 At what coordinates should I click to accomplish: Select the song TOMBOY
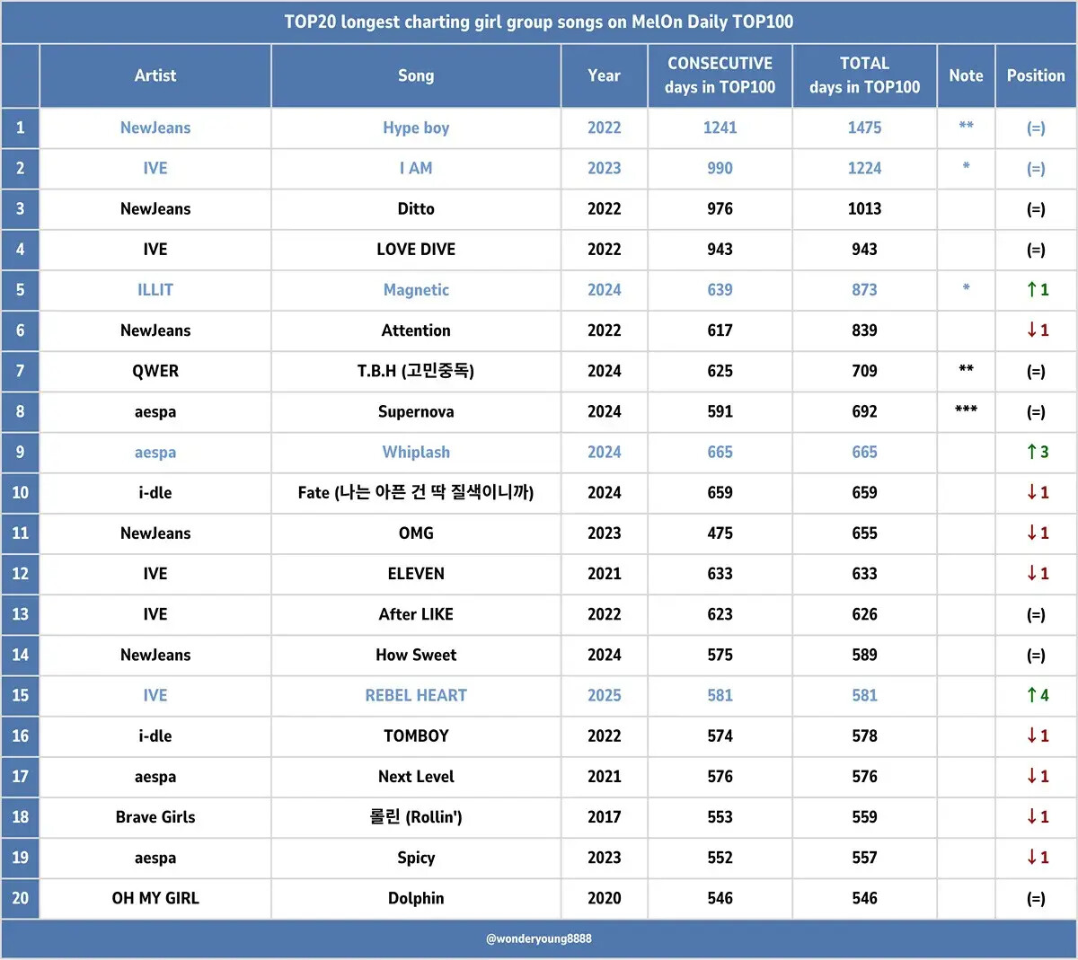coord(416,735)
